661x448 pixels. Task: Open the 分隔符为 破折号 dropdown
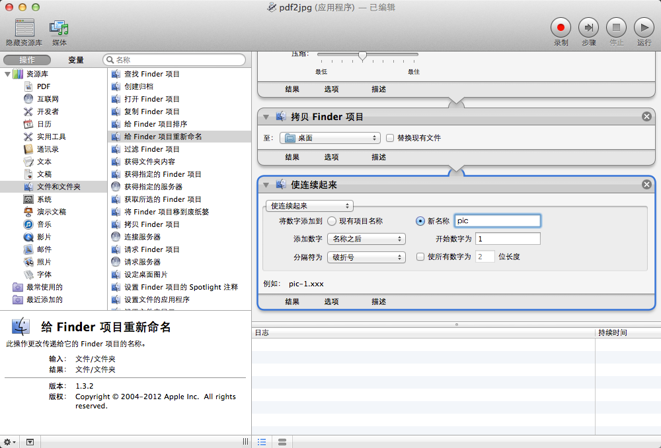(366, 257)
